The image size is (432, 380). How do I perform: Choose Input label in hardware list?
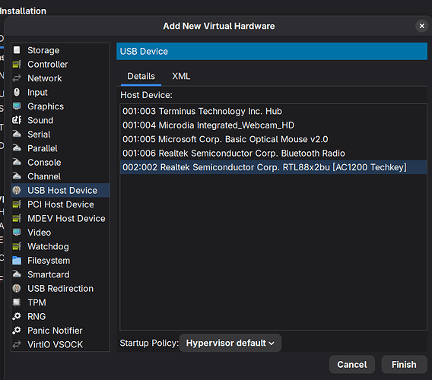pyautogui.click(x=37, y=93)
